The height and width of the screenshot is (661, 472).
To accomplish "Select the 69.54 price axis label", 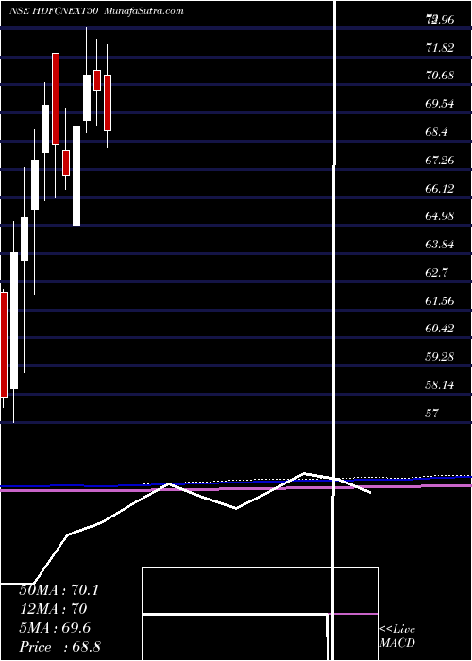I will click(440, 104).
